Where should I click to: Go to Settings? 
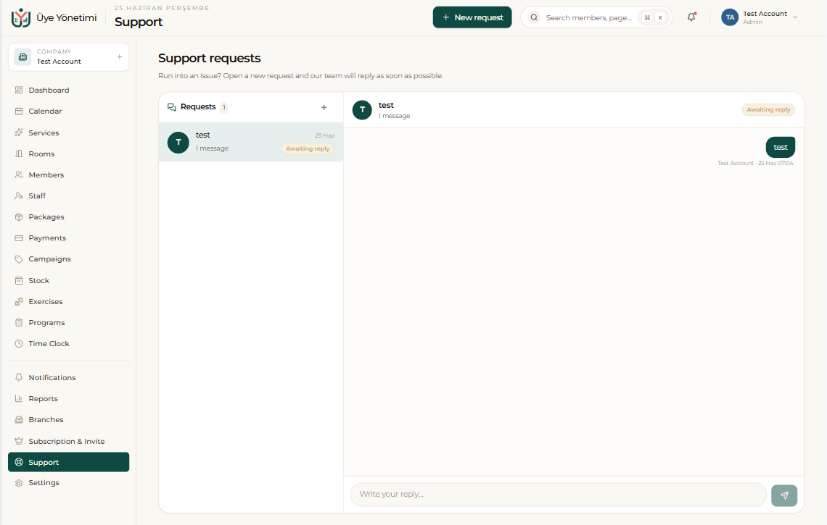[x=69, y=483]
